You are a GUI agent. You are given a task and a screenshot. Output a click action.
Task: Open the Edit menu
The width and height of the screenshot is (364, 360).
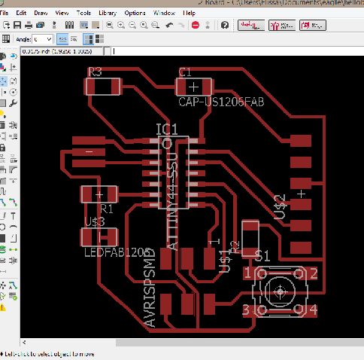click(x=21, y=13)
